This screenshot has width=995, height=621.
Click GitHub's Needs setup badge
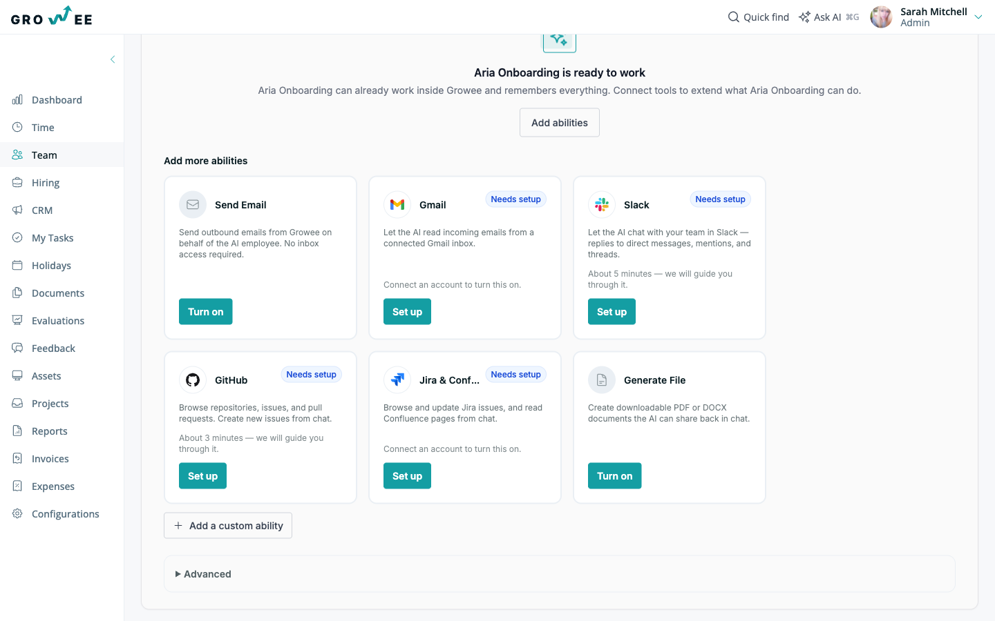(x=312, y=375)
